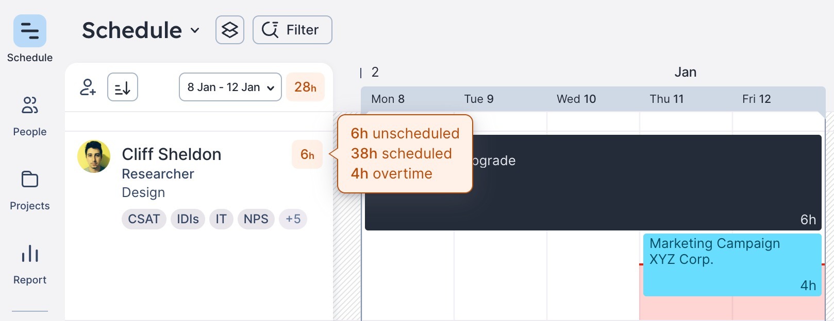Click Cliff Sheldon's 6h unscheduled badge

pos(307,154)
